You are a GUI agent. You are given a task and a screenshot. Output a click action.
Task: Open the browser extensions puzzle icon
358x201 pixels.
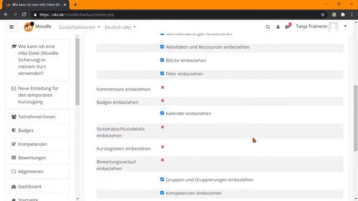coord(343,15)
